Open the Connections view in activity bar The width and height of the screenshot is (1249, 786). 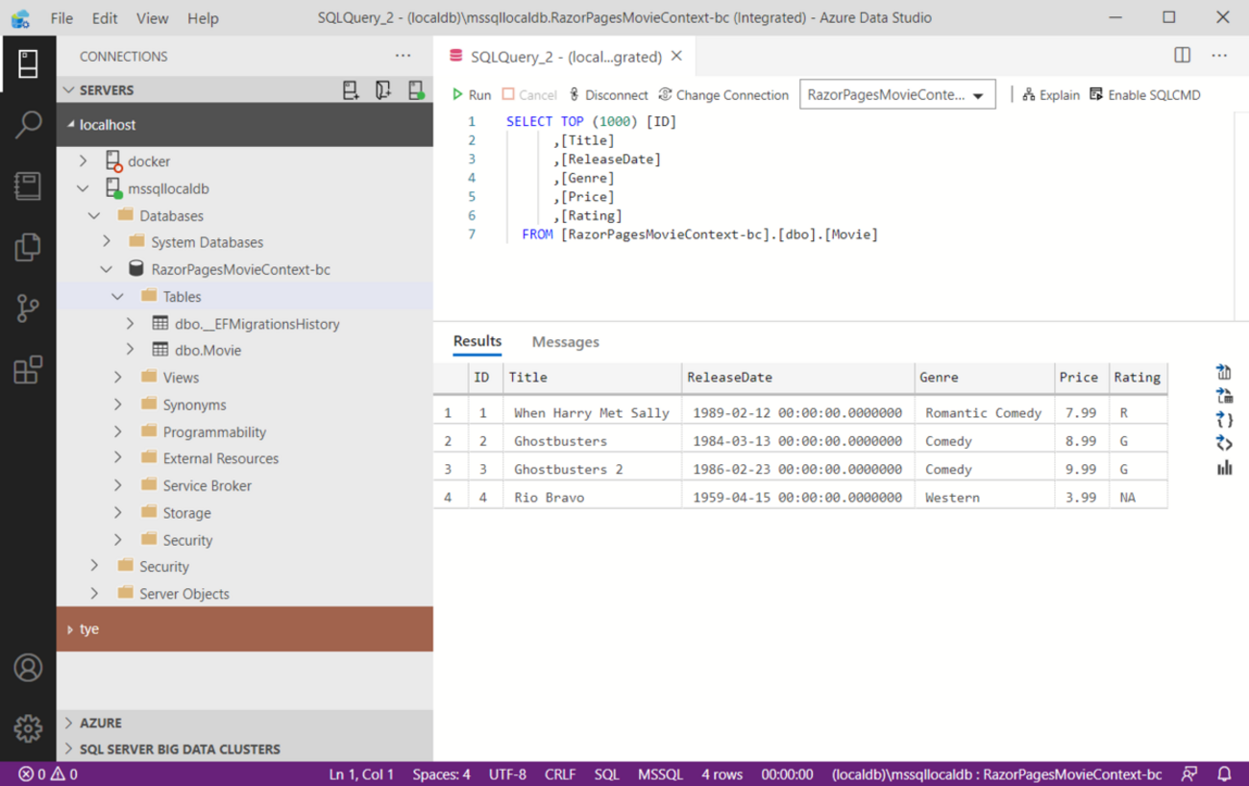tap(28, 63)
